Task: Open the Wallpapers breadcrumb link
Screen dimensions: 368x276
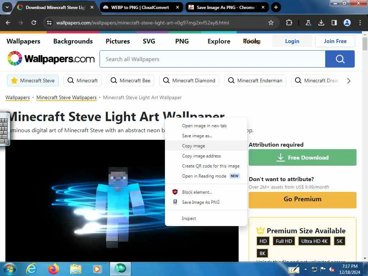Action: (x=18, y=97)
